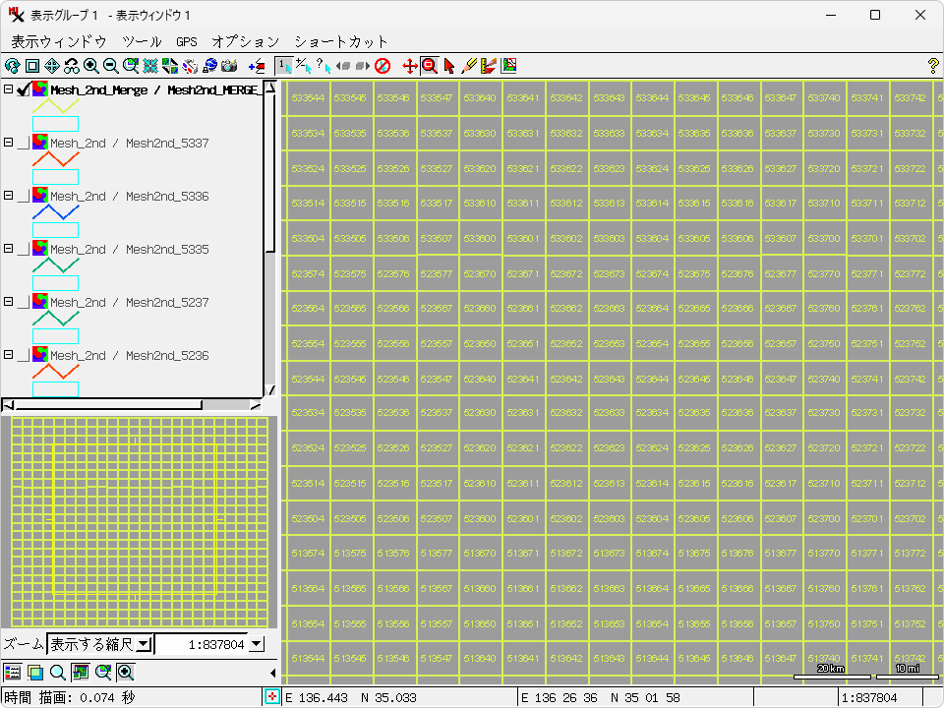This screenshot has height=708, width=944.
Task: Click the legend list icon in the bottom-left toolbar
Action: point(12,673)
